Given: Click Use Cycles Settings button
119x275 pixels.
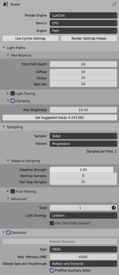Looking at the screenshot, I should (x=30, y=38).
